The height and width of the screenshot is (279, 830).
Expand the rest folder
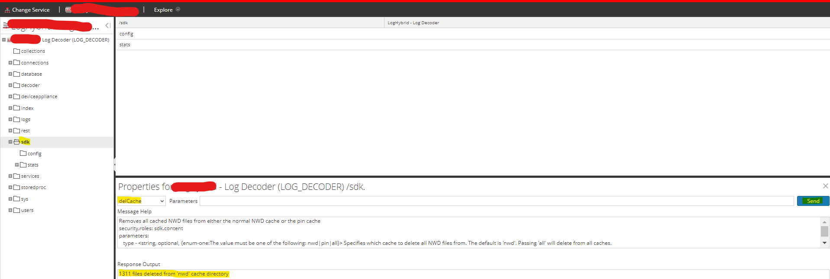[x=10, y=131]
